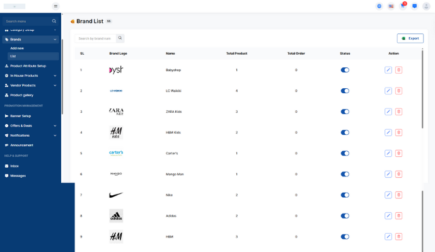Click the edit pencil icon for Babyshop
This screenshot has height=252, width=435.
click(x=388, y=70)
